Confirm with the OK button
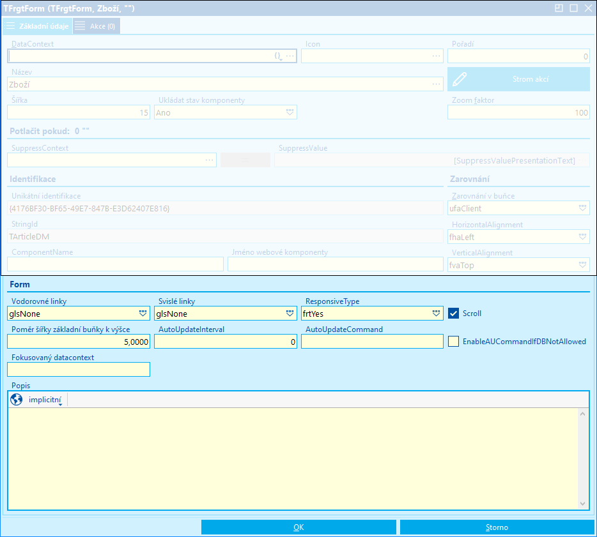 [298, 527]
